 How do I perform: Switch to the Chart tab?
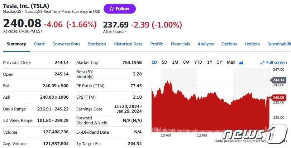pyautogui.click(x=39, y=44)
